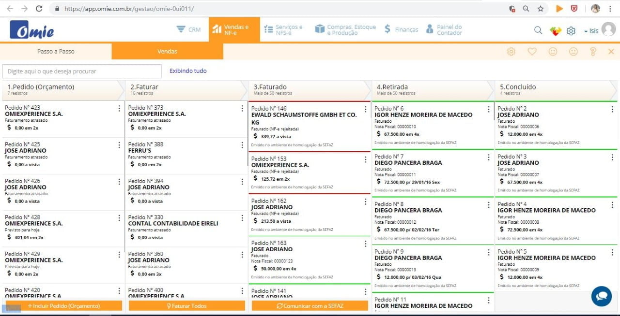Open options menu for Pedido Nº 2
This screenshot has height=316, width=620.
coord(612,109)
